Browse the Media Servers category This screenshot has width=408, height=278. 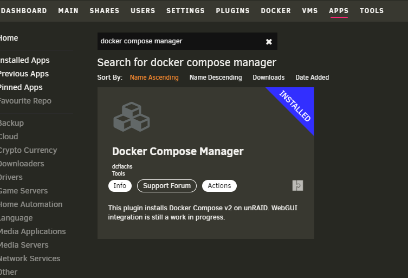24,245
